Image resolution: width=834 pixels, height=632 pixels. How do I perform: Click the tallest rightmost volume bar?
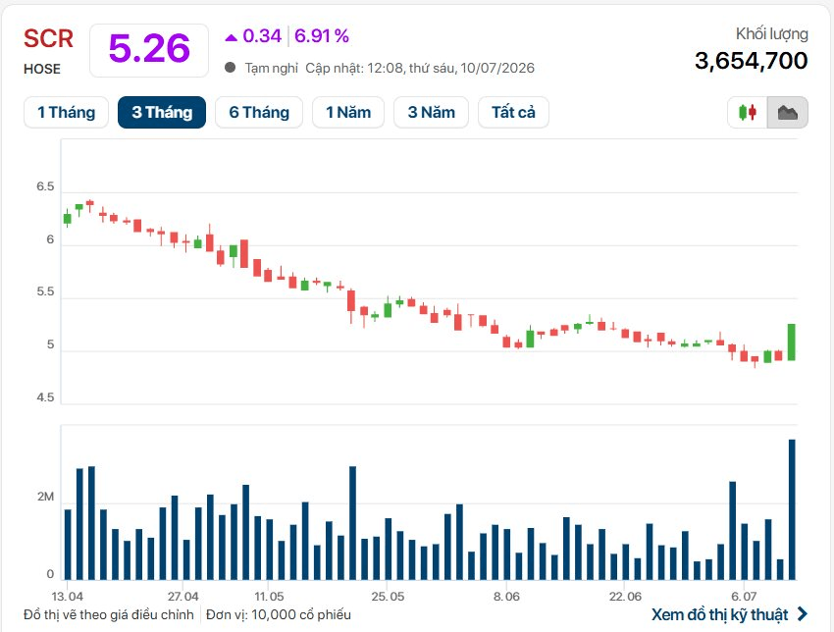(x=792, y=509)
